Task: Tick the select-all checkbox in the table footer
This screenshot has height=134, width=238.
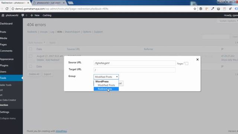Action: pos(30,66)
